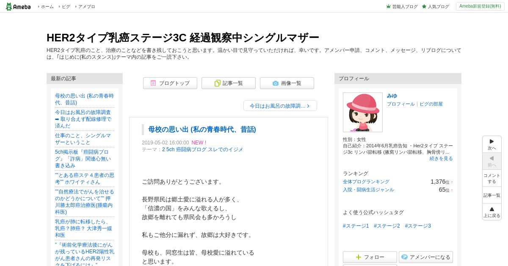Screen dimensions: 508x266
Task: Open プロフィール link beside avatar
Action: [x=401, y=104]
